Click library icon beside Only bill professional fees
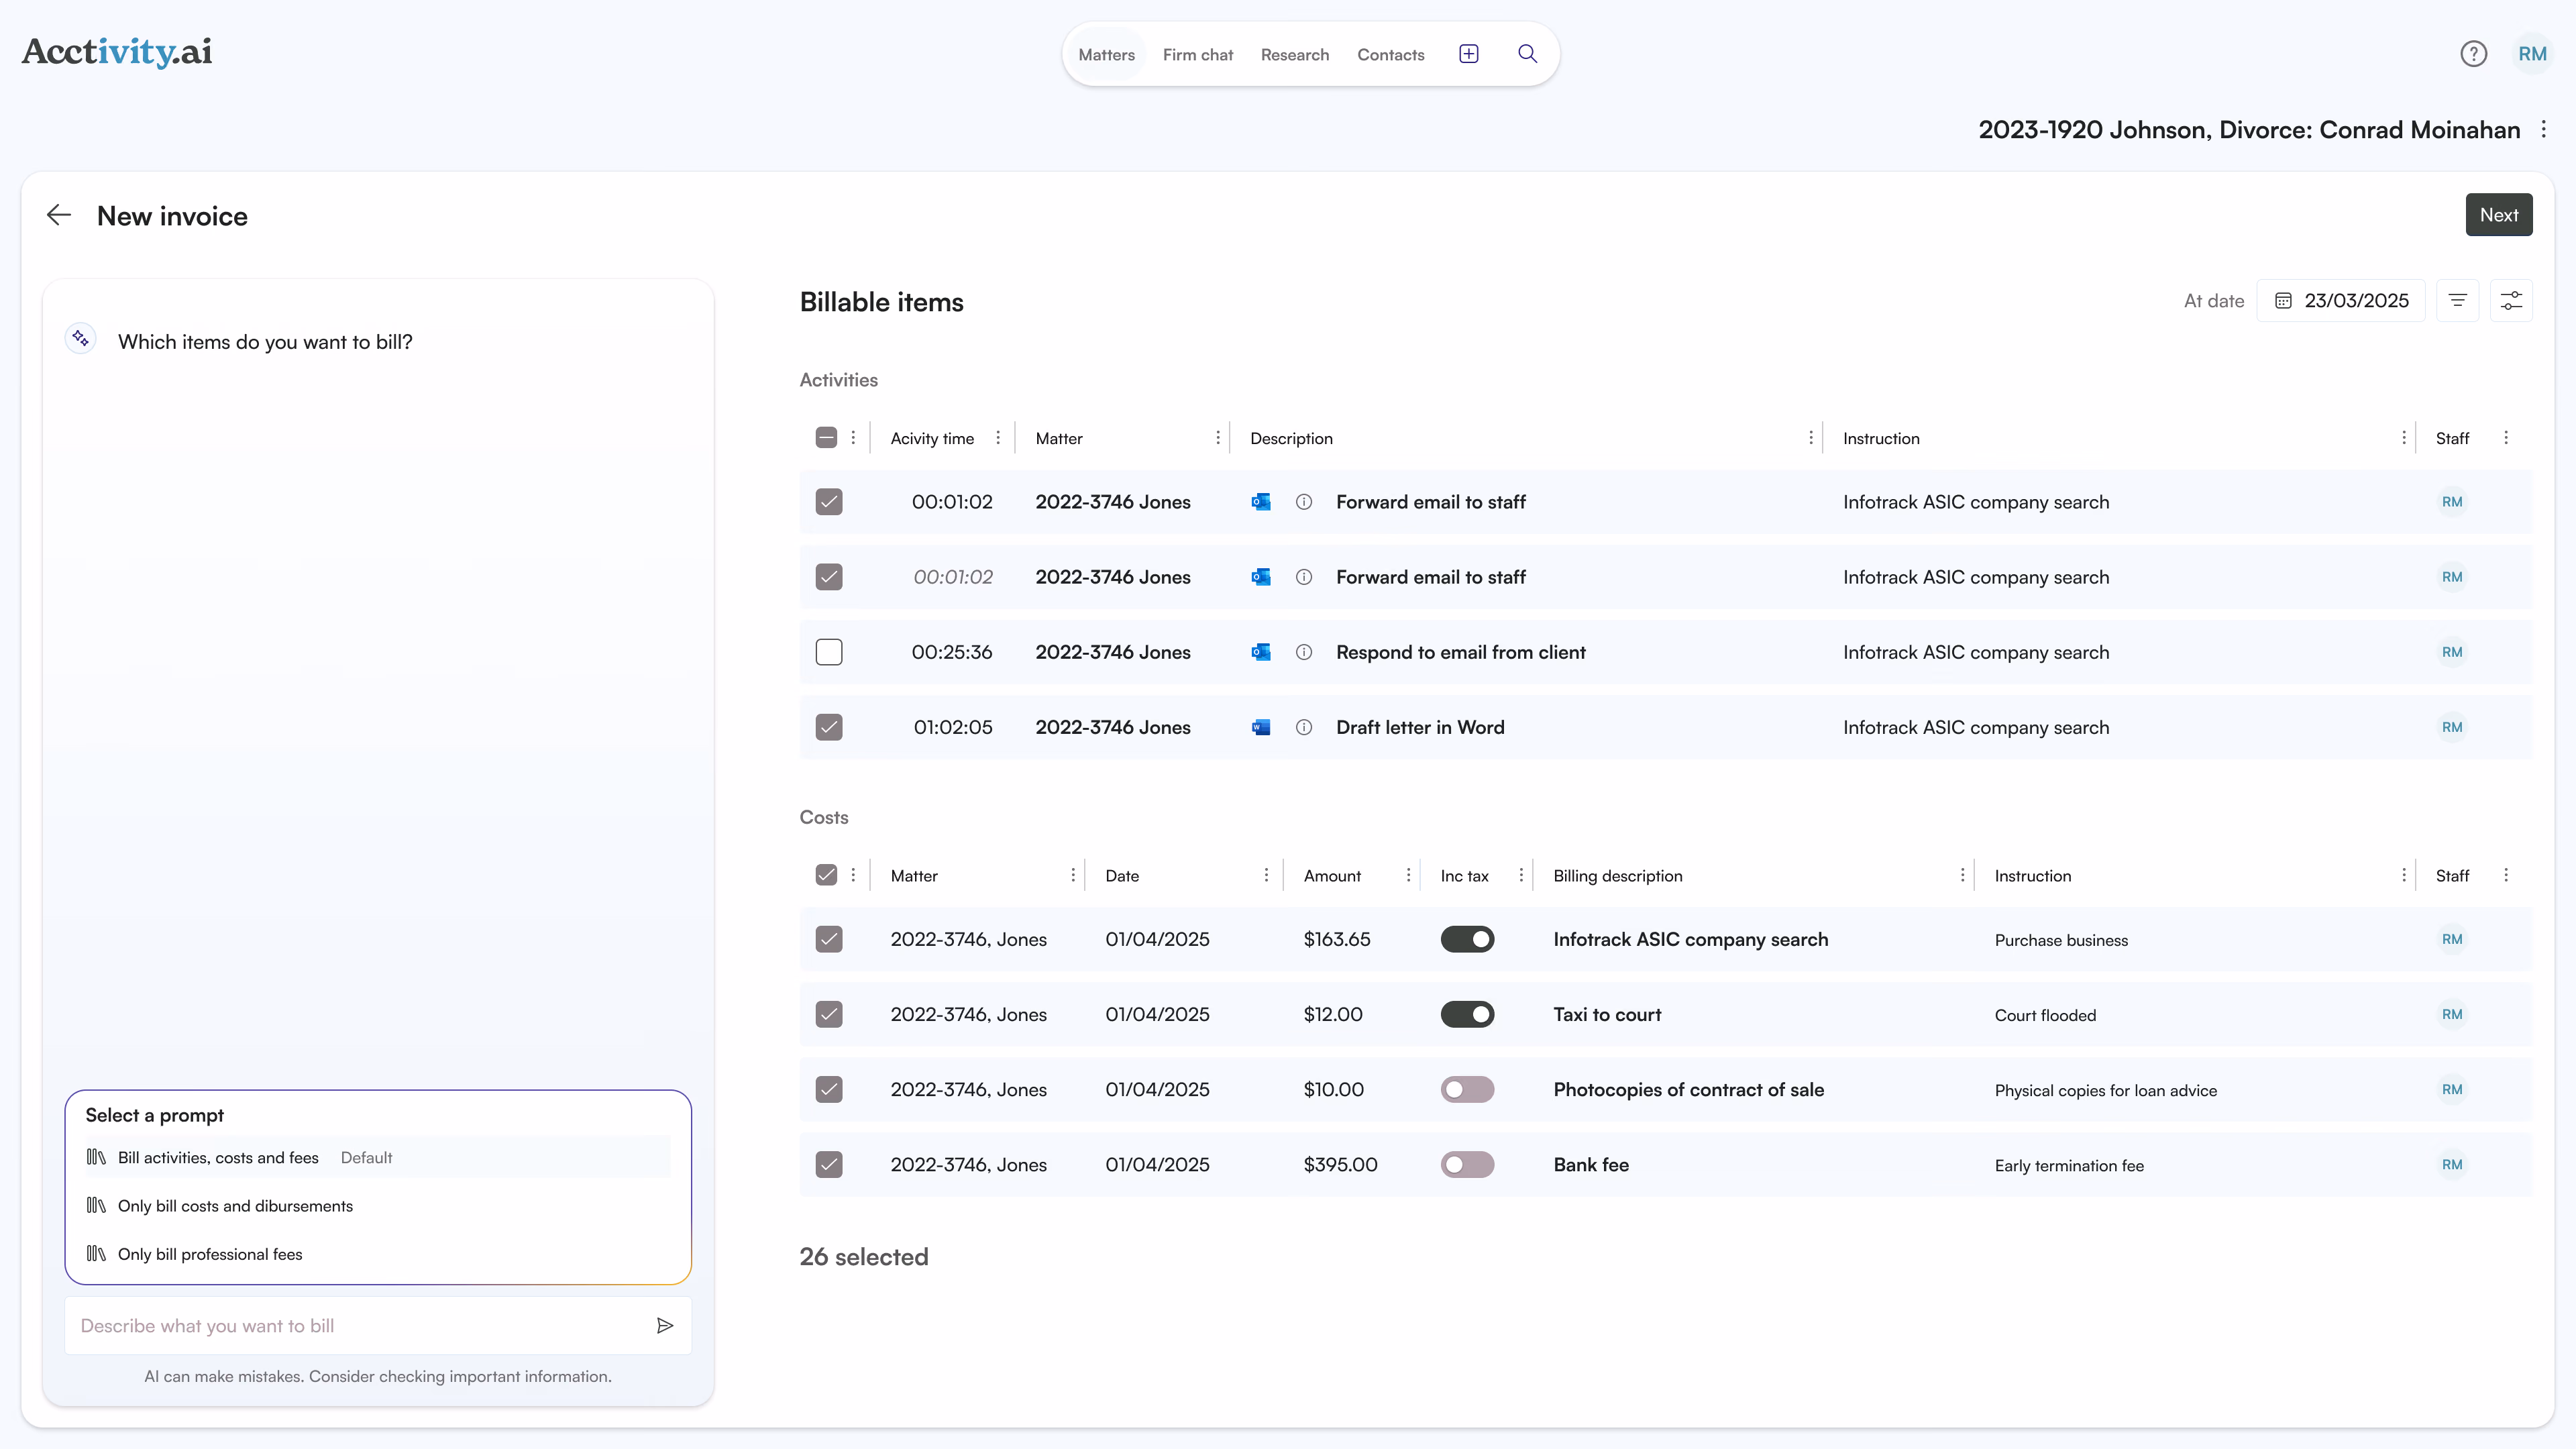Screen dimensions: 2576x1449 (x=96, y=1254)
